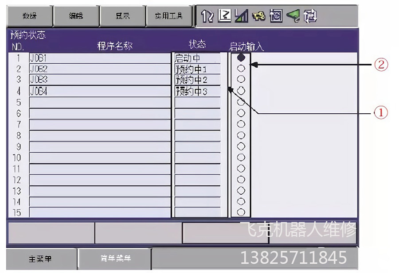Image resolution: width=399 pixels, height=273 pixels.
Task: Select the empty program name field in row 5
Action: pyautogui.click(x=100, y=102)
